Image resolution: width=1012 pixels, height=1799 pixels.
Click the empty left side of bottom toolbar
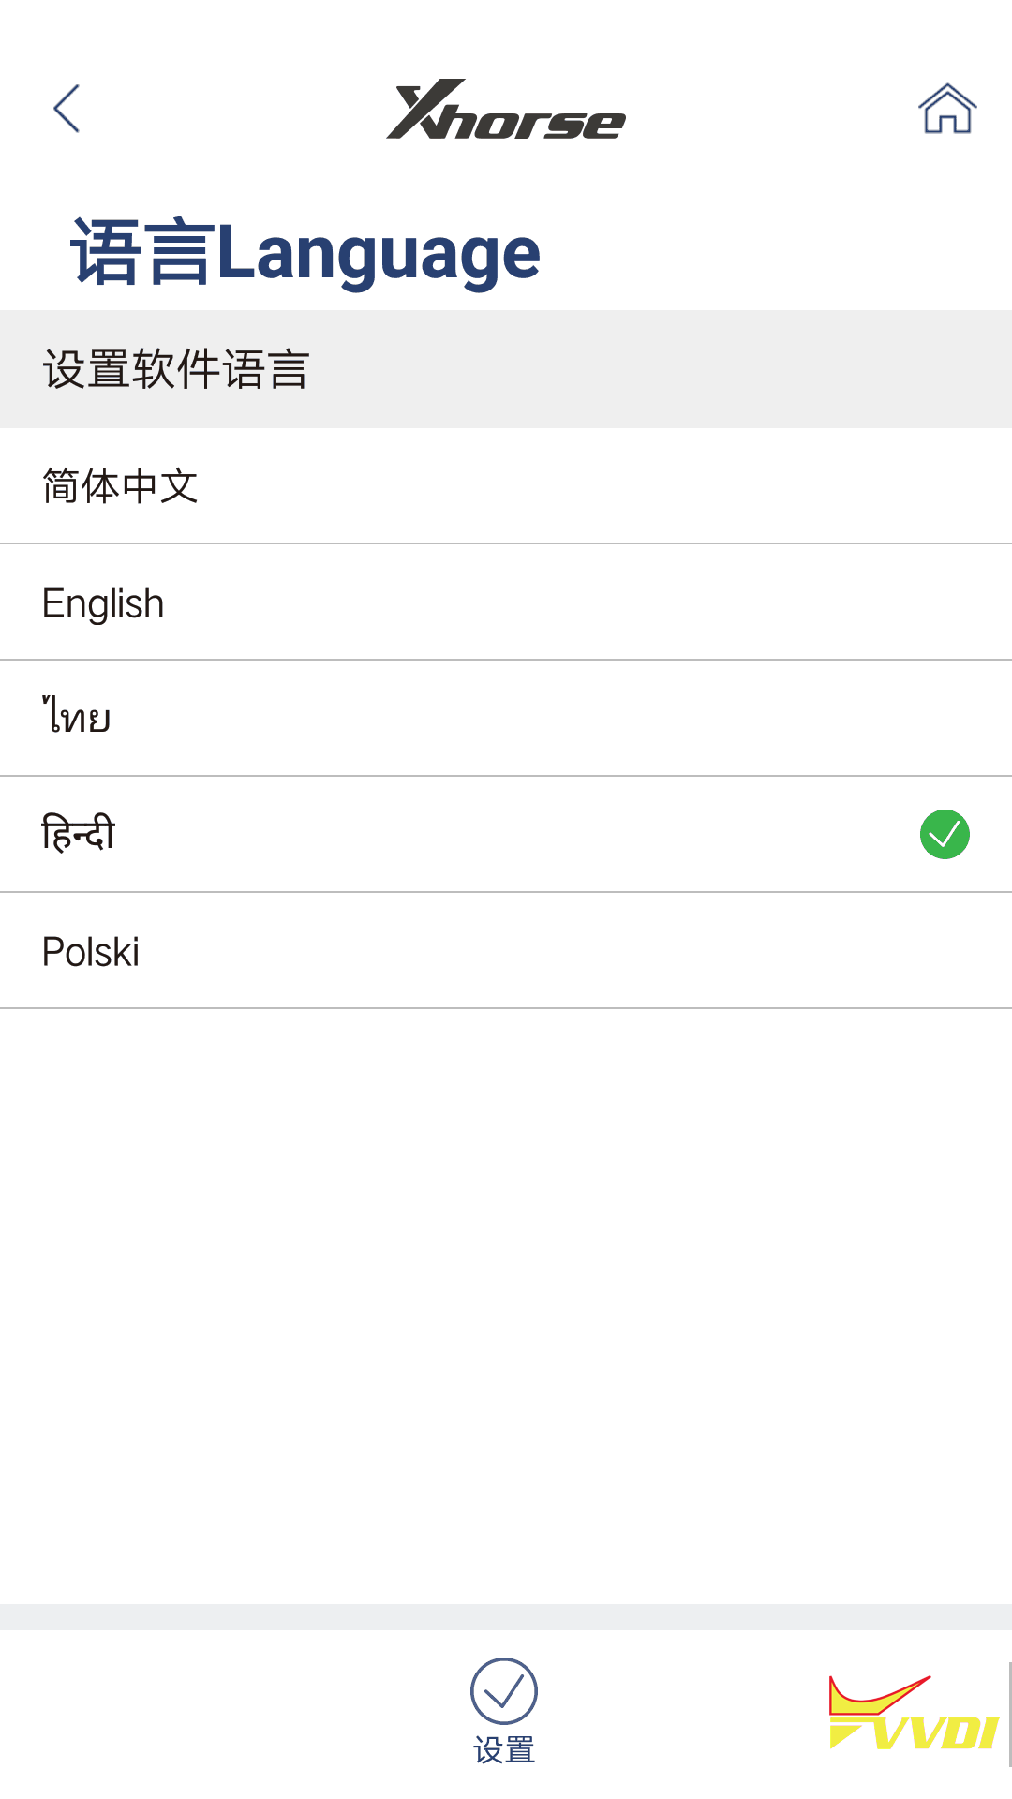187,1715
